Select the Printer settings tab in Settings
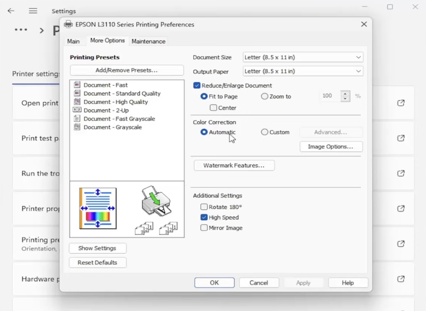The height and width of the screenshot is (311, 426). [36, 74]
